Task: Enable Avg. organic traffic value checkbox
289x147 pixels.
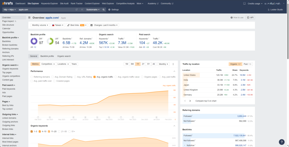Action: [116, 77]
